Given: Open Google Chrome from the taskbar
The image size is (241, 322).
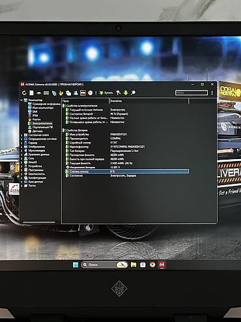Looking at the screenshot, I should tap(152, 265).
